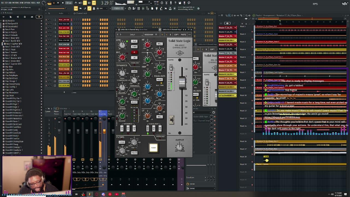Click the selected mixer track fader

click(x=104, y=131)
